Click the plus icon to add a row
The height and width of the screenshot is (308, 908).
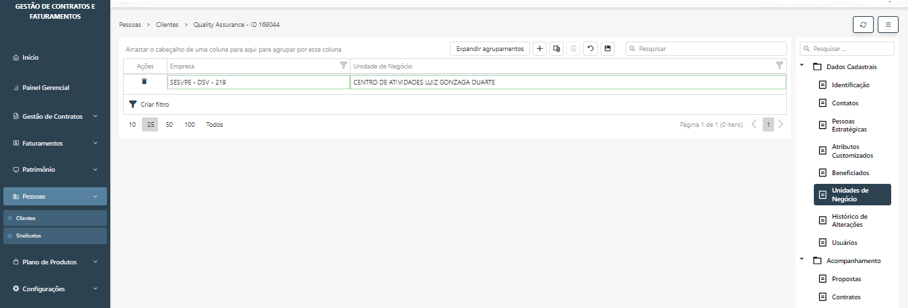539,49
